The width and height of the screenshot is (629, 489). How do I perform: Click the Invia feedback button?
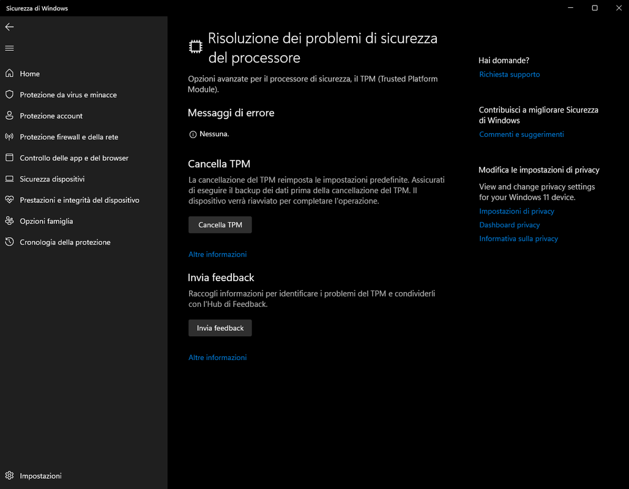220,328
